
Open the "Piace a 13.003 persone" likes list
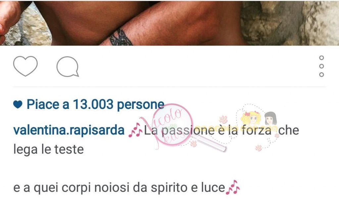pos(95,105)
